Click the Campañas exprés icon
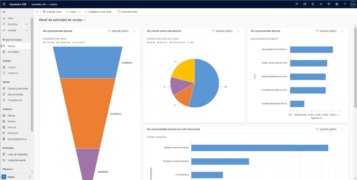 (4, 160)
